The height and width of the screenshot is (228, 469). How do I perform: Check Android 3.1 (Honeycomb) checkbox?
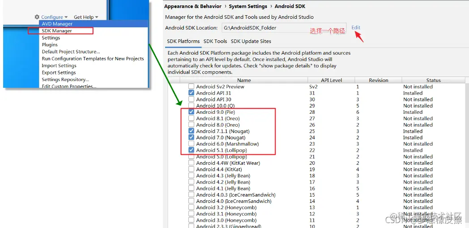click(x=192, y=214)
